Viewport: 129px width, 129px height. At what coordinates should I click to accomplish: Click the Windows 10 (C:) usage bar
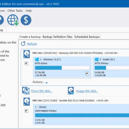(62, 68)
